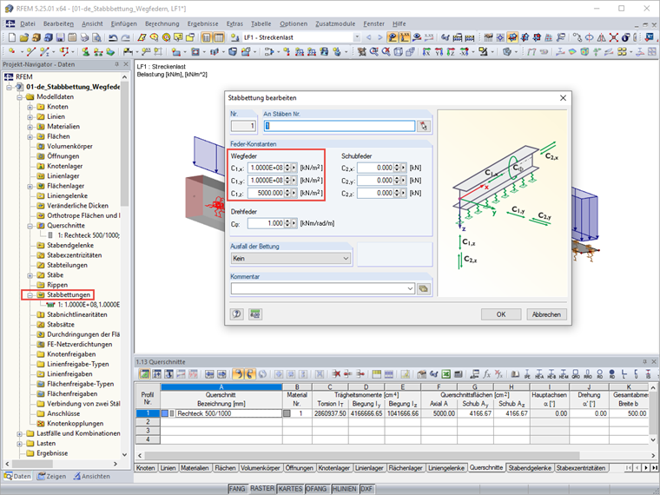Open the 'Ausfall der Bettung' dropdown
The width and height of the screenshot is (660, 495).
click(x=291, y=258)
